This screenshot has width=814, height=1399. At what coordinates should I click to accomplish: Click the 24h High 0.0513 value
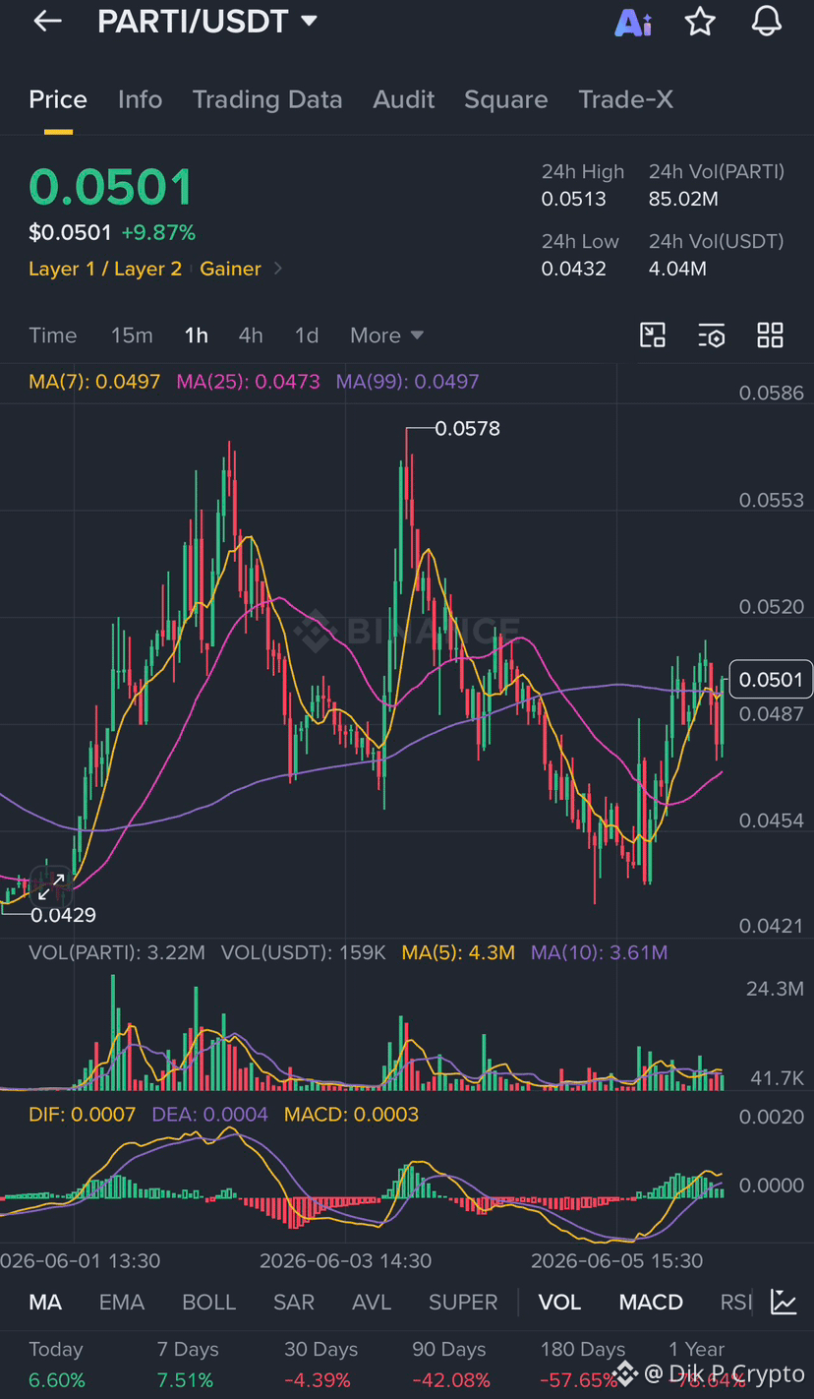573,199
